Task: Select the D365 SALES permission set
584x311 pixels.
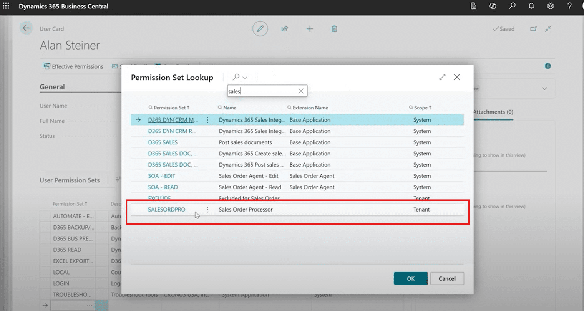Action: (x=163, y=142)
